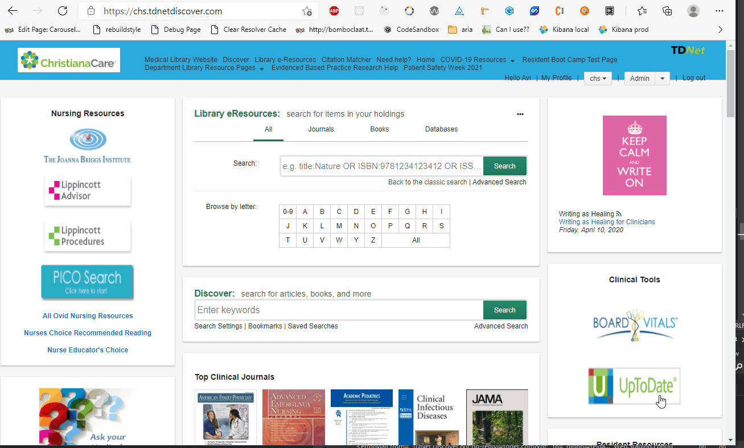Click the blue hexagon extension icon
The image size is (744, 448).
pyautogui.click(x=509, y=11)
